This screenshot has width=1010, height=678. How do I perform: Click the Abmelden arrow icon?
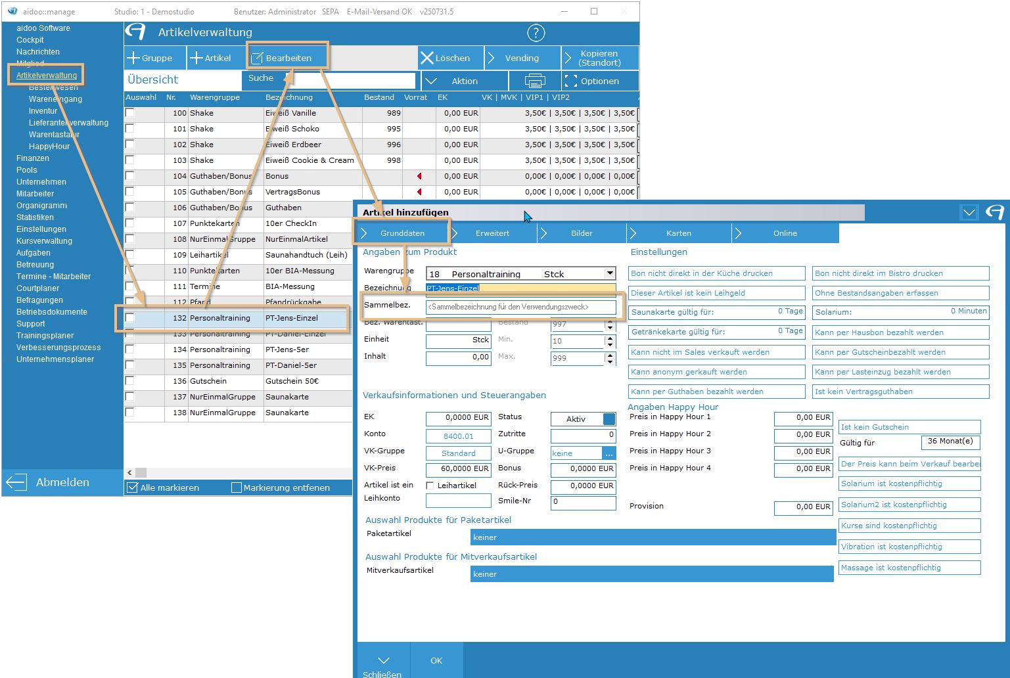pos(16,482)
